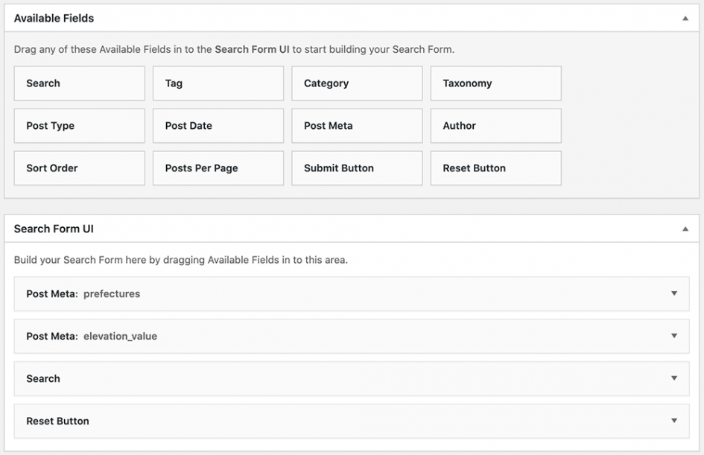Choose the Category available field
Image resolution: width=704 pixels, height=455 pixels.
[357, 83]
